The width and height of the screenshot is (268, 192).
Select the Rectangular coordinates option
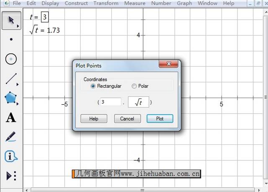point(93,86)
